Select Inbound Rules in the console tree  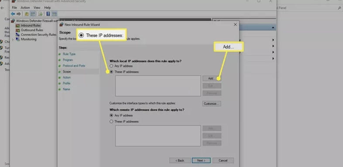[31, 25]
